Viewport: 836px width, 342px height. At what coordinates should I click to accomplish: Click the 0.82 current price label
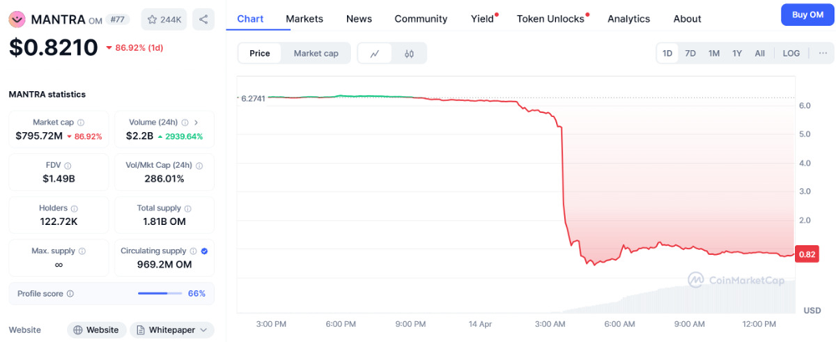[807, 254]
